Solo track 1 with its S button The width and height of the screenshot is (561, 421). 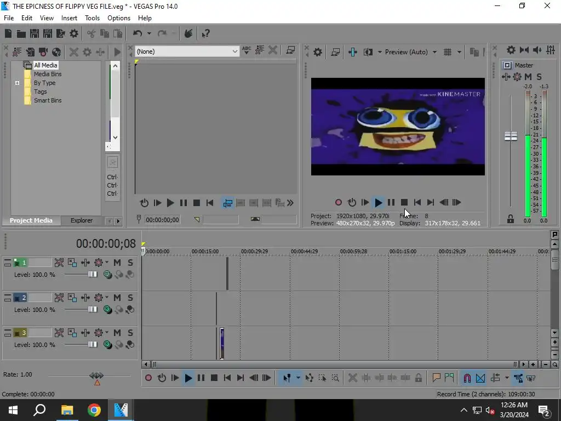[x=130, y=263]
